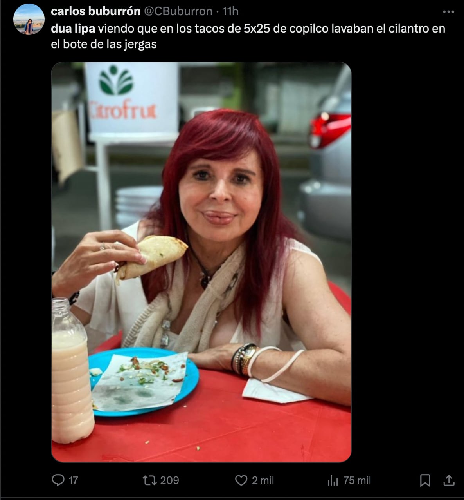Click the repost arrows icon
Image resolution: width=464 pixels, height=500 pixels.
(149, 480)
